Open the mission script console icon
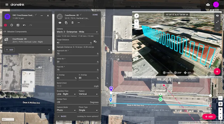Viewport: 224px width, 124px height. point(18,25)
